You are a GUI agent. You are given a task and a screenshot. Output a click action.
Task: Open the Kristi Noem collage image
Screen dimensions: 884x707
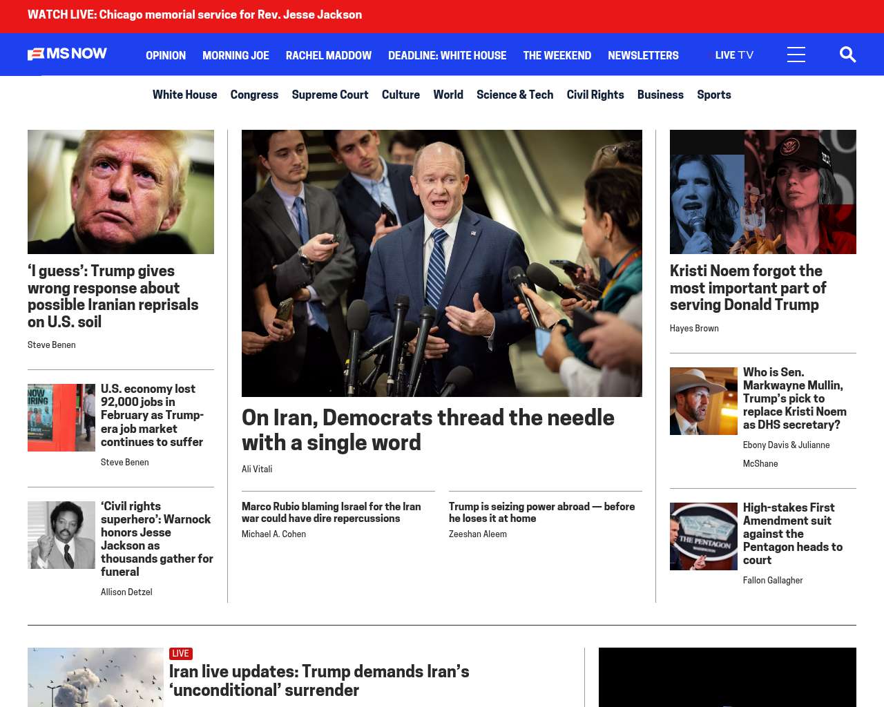tap(763, 192)
